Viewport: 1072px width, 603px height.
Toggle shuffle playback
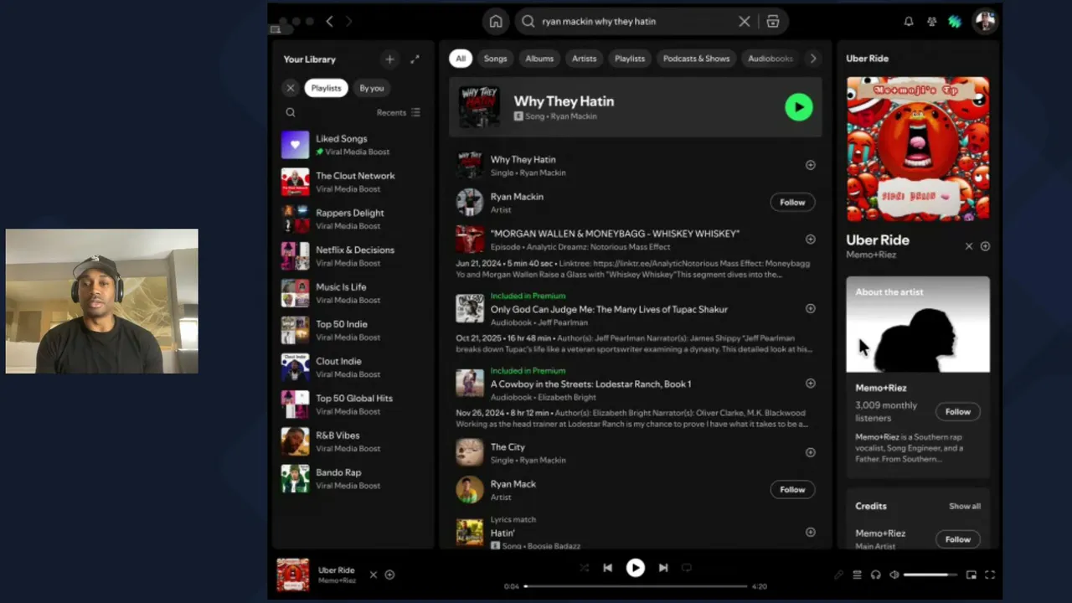click(585, 568)
